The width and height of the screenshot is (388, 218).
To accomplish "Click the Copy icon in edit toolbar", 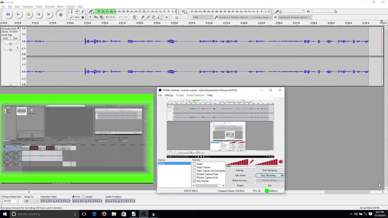I will point(96,17).
